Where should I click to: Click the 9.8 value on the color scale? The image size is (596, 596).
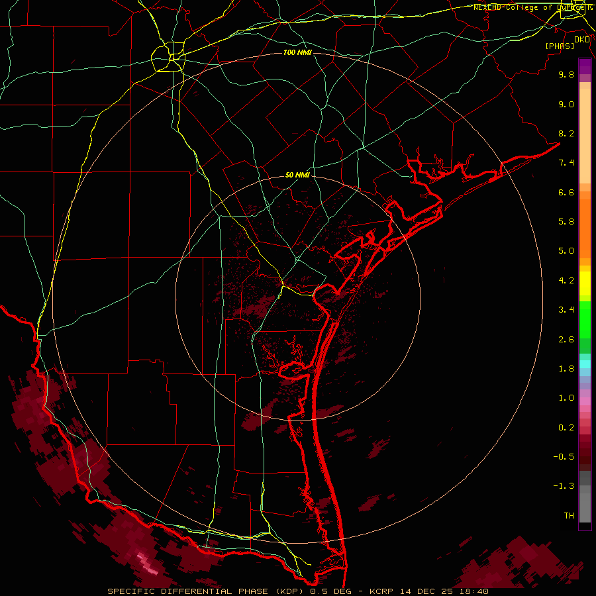566,74
